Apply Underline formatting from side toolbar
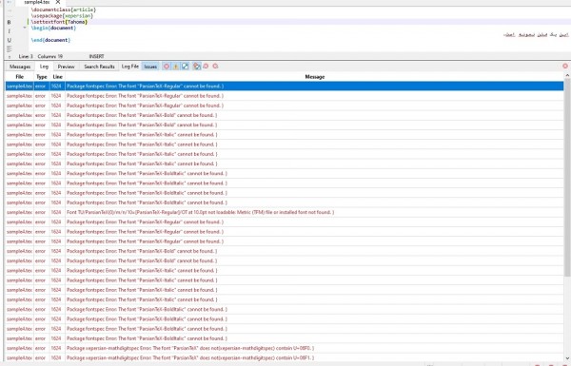The image size is (571, 366). (10, 40)
